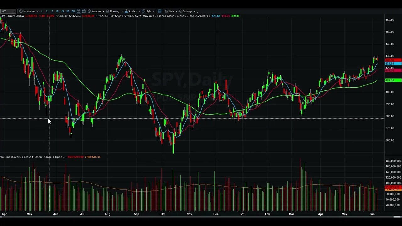Expand the arrow beside Studies
402x226 pixels.
pyautogui.click(x=139, y=11)
